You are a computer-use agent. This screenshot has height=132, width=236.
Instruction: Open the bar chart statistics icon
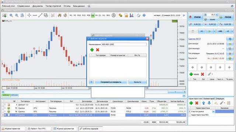(132, 15)
